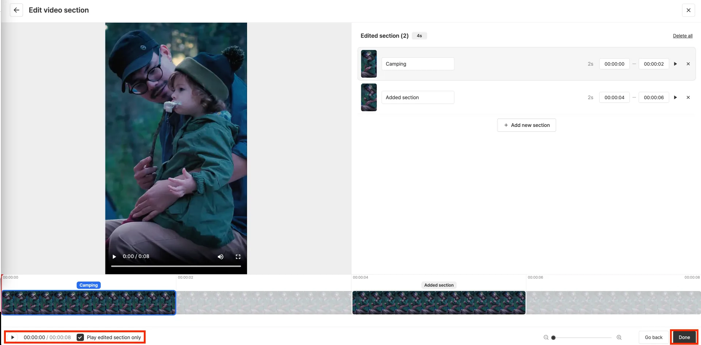Click the 00:00:04 start time field
The width and height of the screenshot is (701, 345).
coord(614,97)
